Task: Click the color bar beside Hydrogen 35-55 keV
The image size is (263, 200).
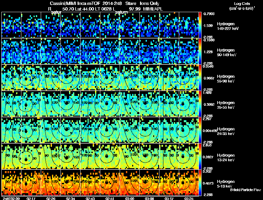Action: click(x=200, y=104)
